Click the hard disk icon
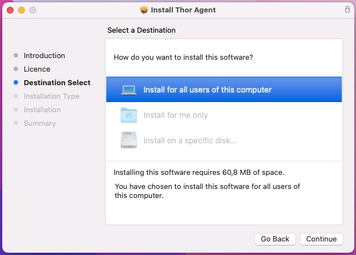Viewport: 356px width, 255px height. tap(129, 140)
